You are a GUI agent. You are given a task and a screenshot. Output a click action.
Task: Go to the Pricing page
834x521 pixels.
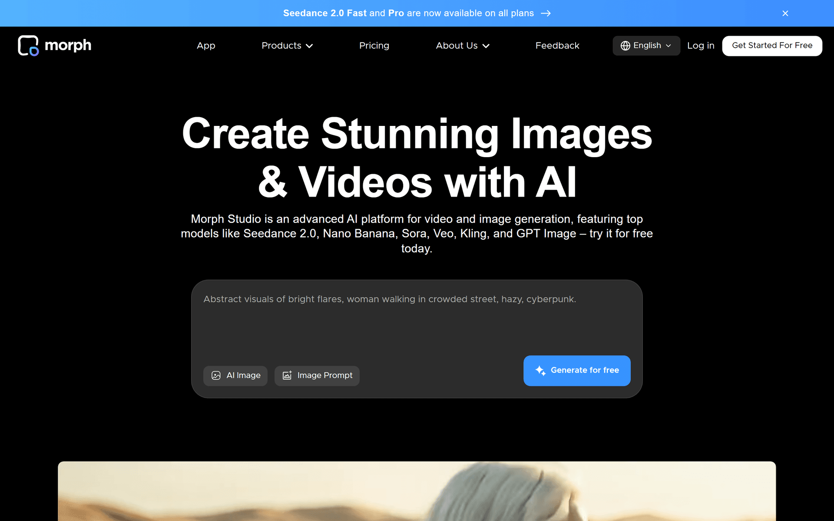374,46
